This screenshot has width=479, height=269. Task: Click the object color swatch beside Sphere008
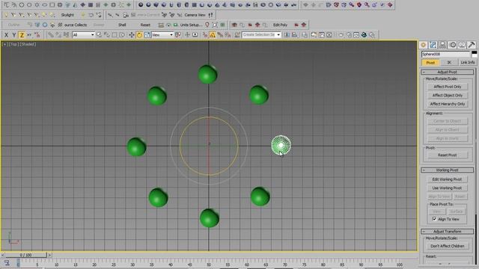click(x=475, y=55)
